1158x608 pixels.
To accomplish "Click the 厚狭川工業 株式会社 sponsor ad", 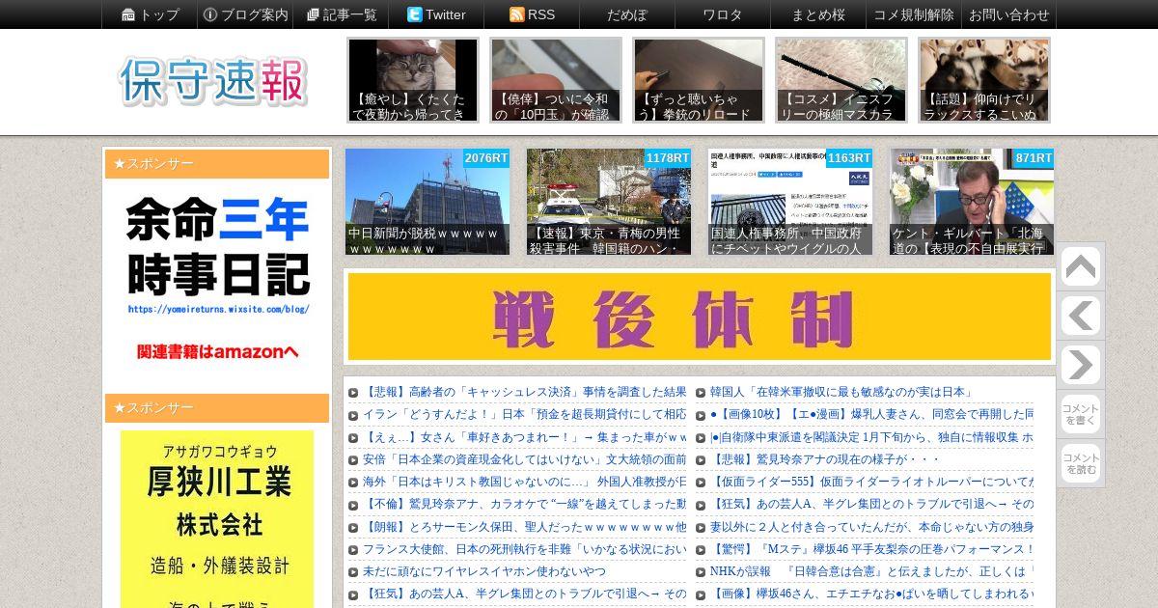I will tap(217, 519).
